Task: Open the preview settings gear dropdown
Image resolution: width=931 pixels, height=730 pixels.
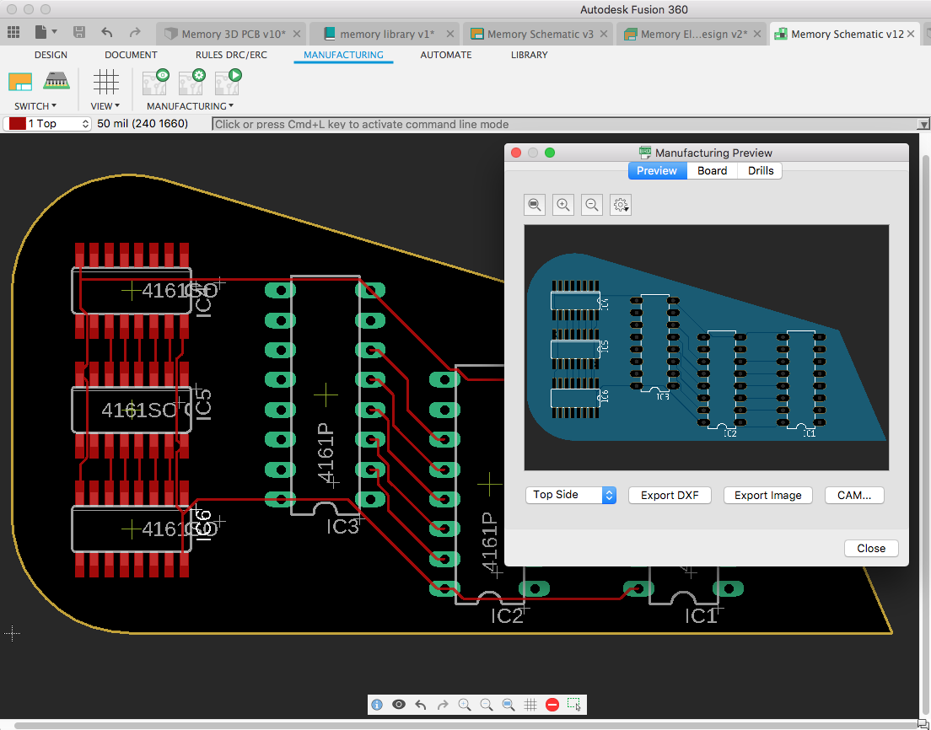Action: click(x=621, y=205)
